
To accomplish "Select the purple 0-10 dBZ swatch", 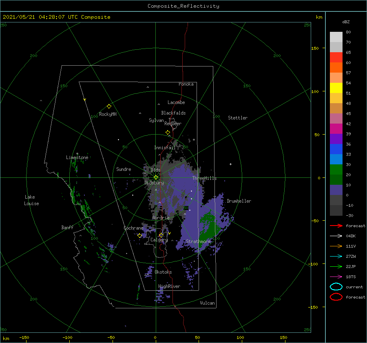I will point(336,190).
